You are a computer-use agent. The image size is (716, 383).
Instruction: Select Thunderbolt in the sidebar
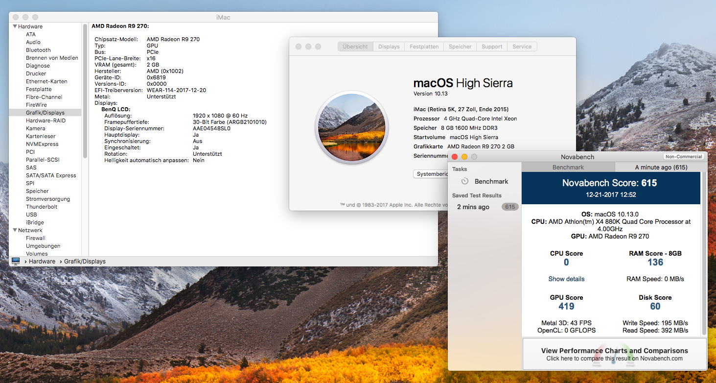42,207
